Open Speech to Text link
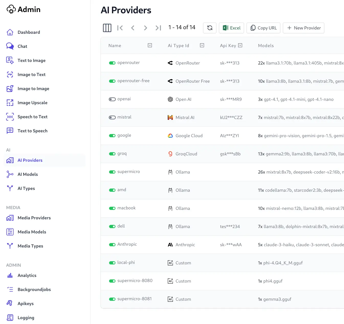 point(32,117)
